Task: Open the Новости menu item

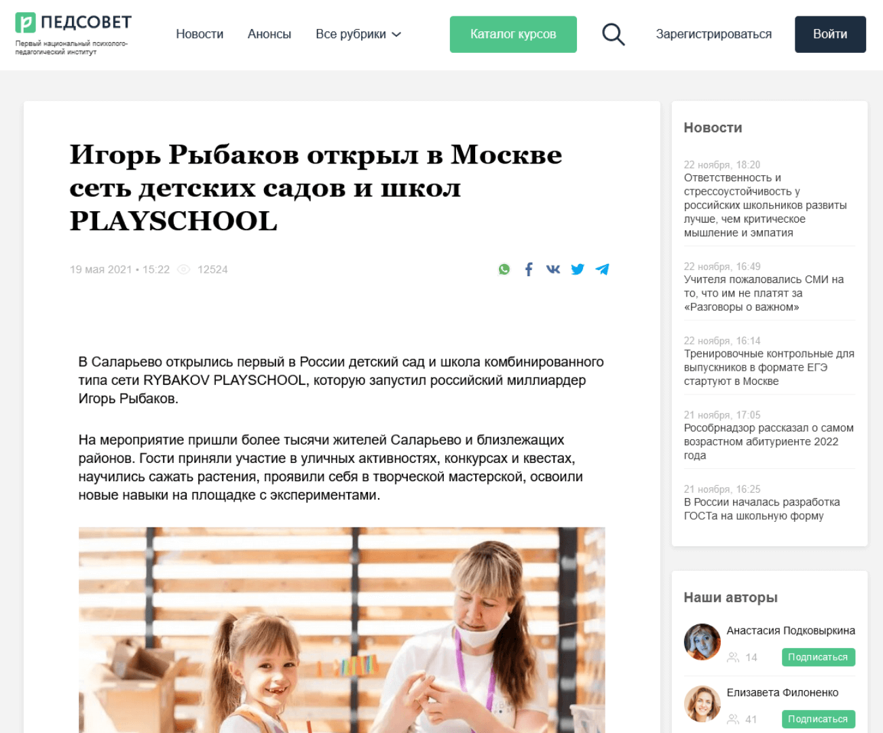Action: [x=200, y=34]
